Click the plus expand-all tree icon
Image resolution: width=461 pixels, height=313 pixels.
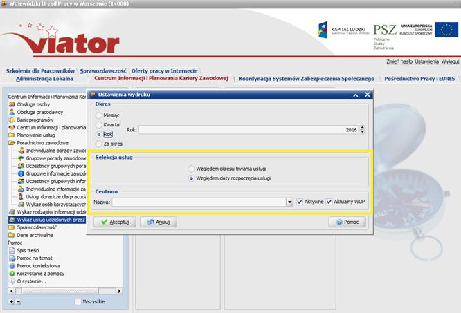point(11,301)
